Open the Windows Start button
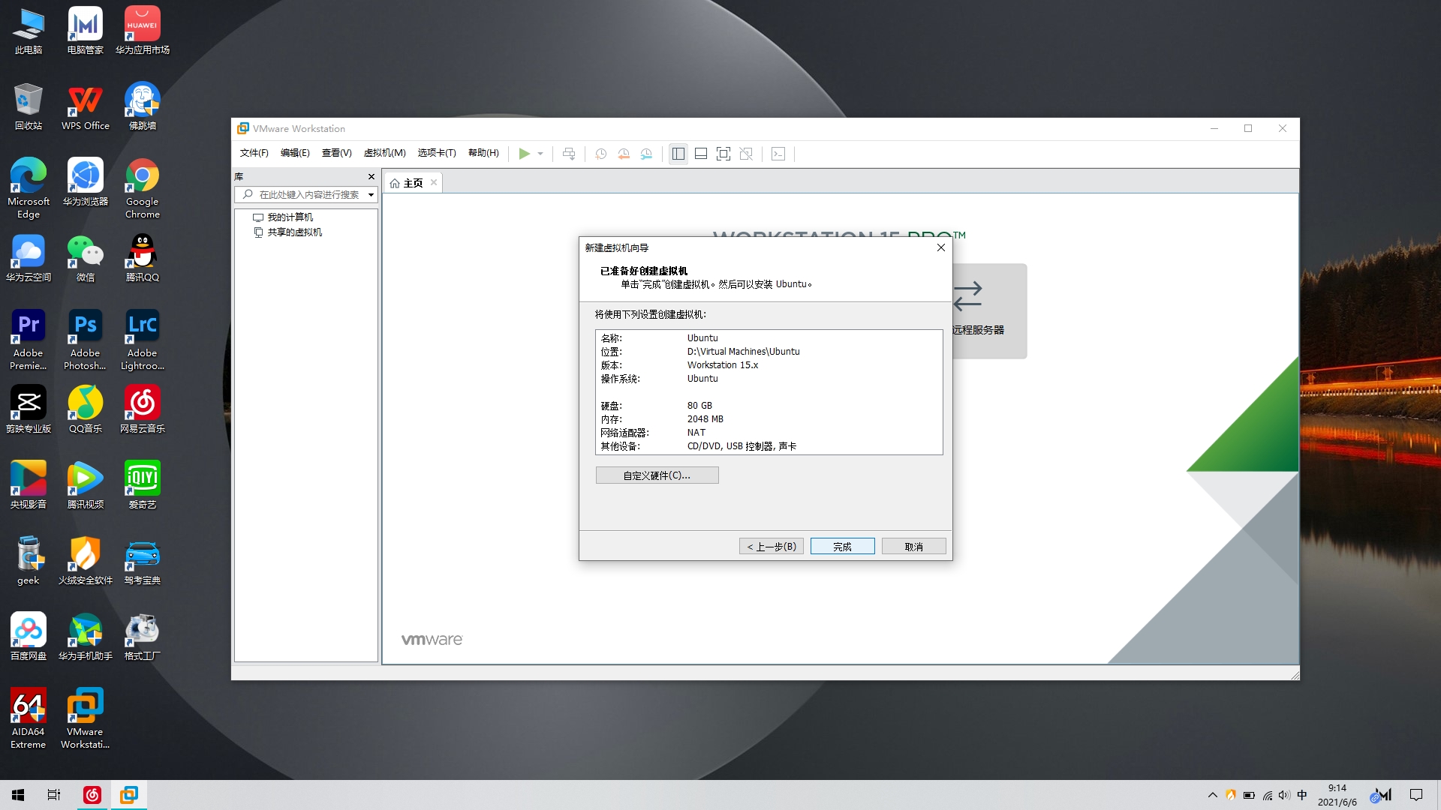This screenshot has width=1441, height=810. tap(18, 795)
